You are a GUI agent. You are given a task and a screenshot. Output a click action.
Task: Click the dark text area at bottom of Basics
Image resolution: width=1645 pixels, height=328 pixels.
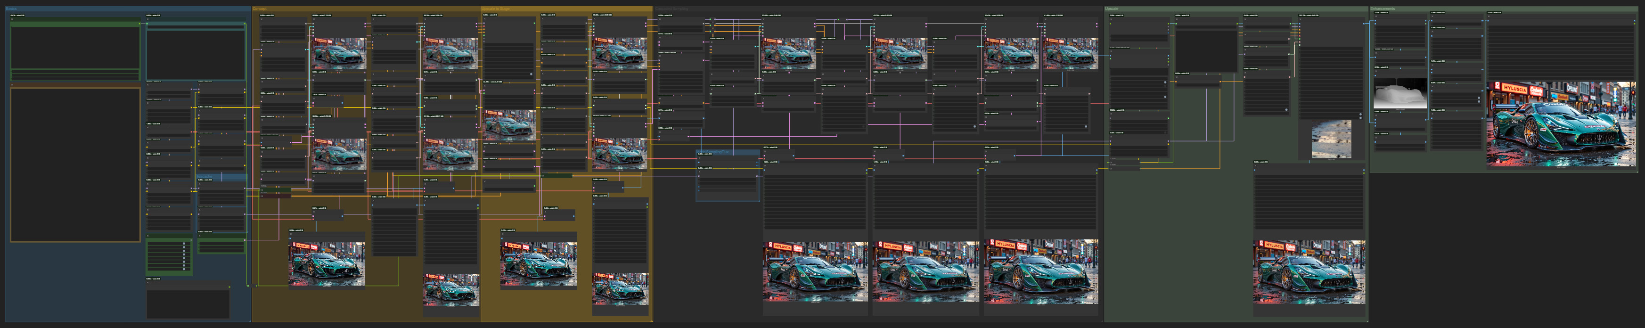[188, 304]
